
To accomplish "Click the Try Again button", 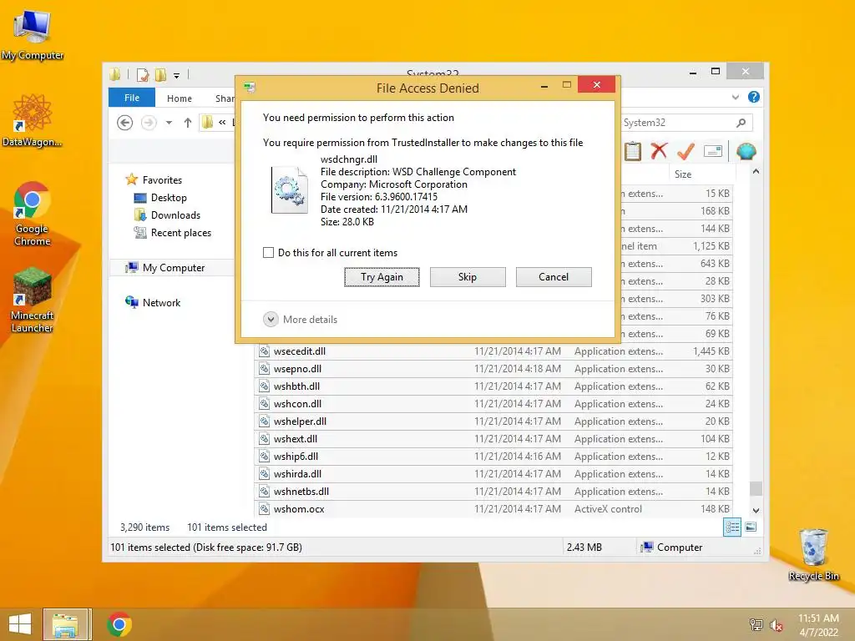I will tap(382, 277).
